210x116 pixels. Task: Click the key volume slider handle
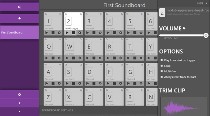pyautogui.click(x=206, y=35)
